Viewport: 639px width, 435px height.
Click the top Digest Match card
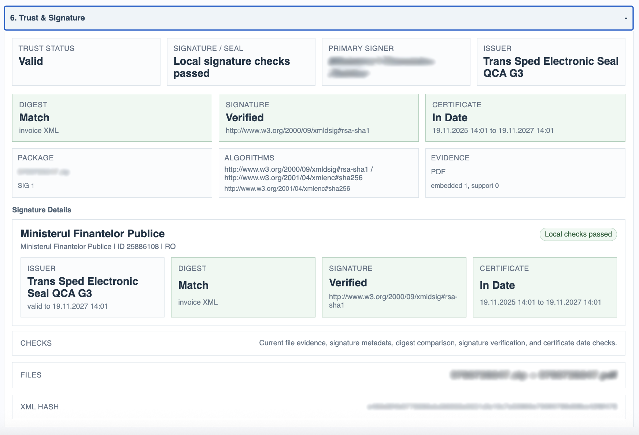click(112, 118)
